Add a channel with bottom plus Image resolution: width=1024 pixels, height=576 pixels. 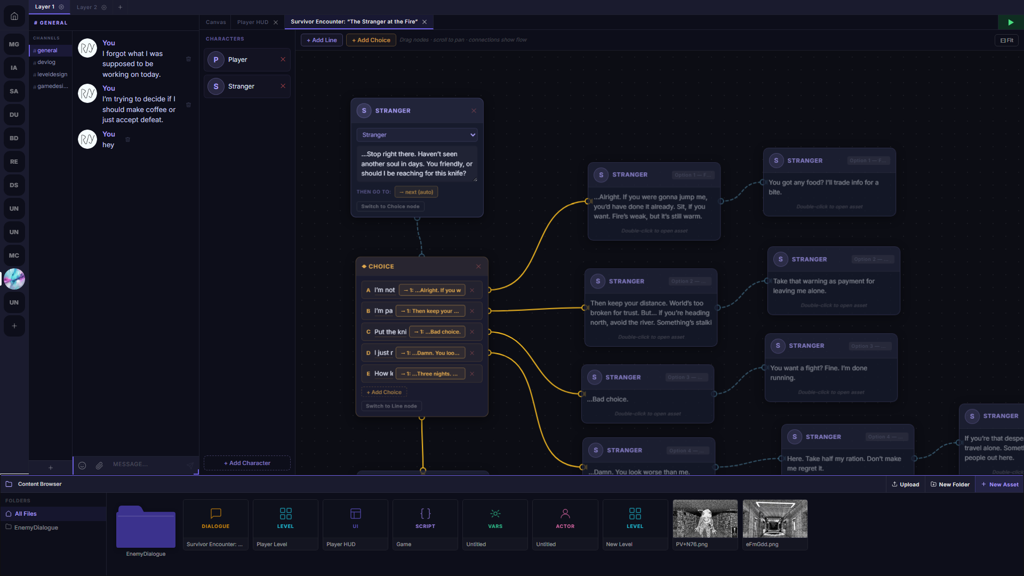click(x=51, y=468)
